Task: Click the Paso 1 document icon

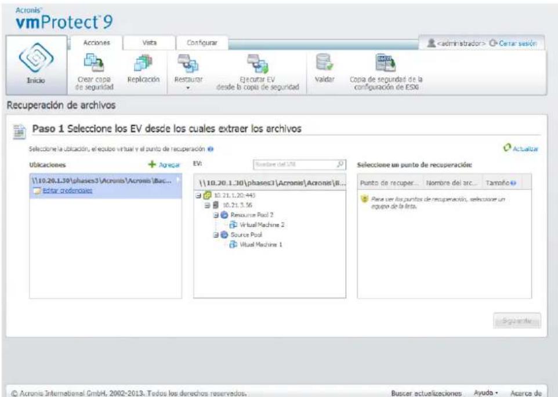Action: point(19,132)
